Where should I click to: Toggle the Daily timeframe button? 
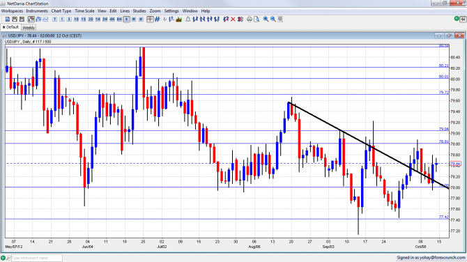click(127, 19)
